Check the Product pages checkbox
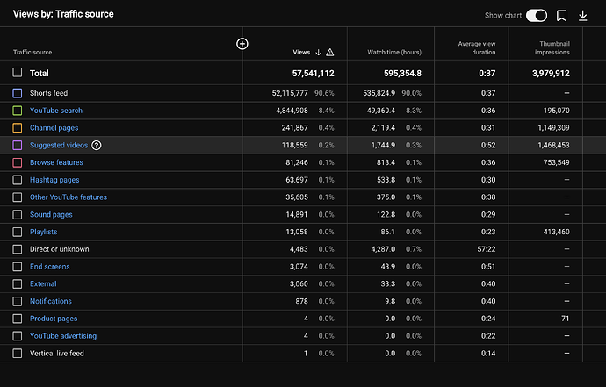 tap(18, 319)
